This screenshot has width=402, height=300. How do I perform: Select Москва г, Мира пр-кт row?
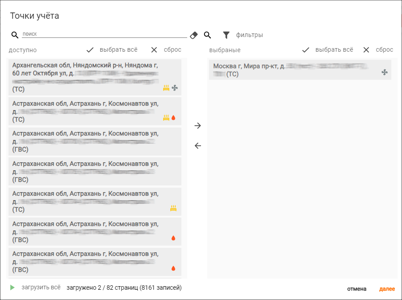300,70
